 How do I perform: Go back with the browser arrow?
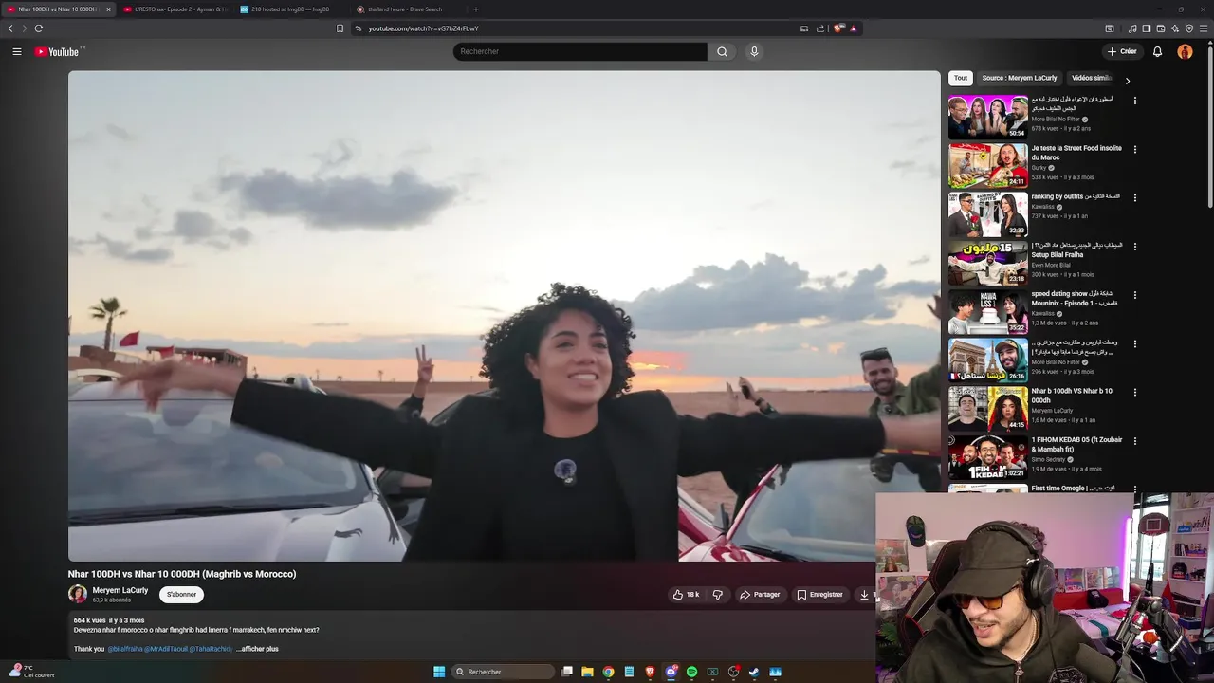point(11,28)
